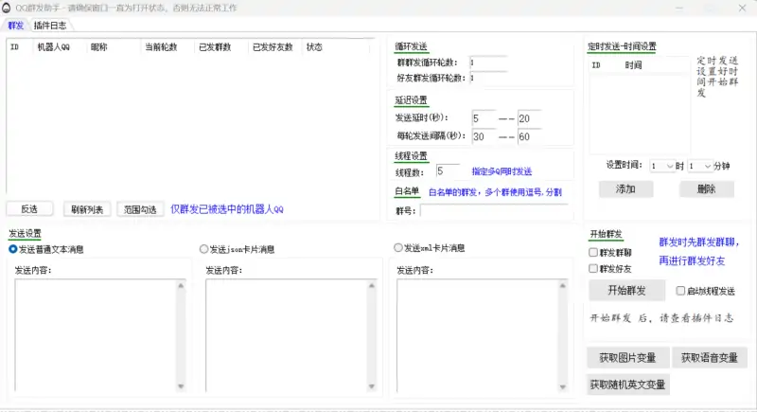Select the 群发 tab
757x412 pixels.
tap(15, 26)
